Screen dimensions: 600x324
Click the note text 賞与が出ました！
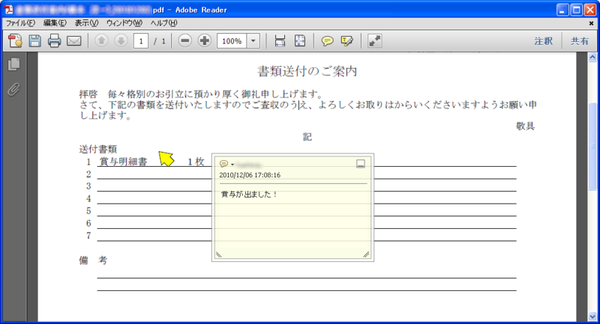point(249,195)
